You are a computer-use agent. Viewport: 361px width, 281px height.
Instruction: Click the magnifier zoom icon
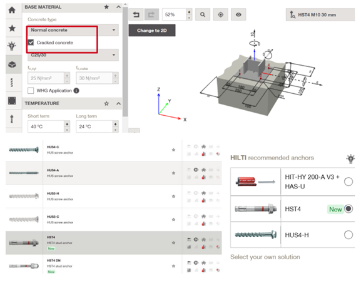[203, 15]
